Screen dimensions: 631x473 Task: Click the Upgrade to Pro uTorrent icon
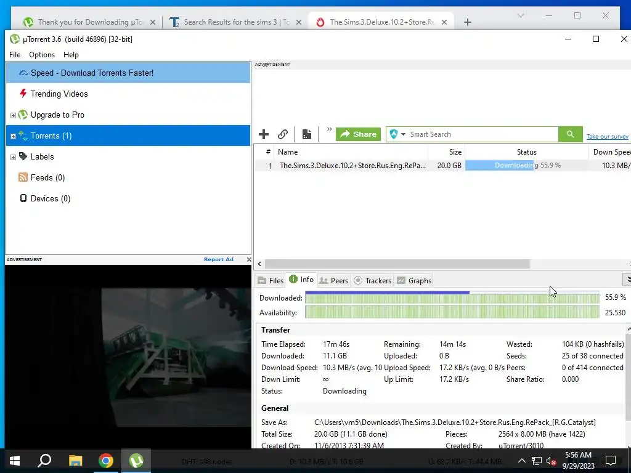pyautogui.click(x=23, y=115)
